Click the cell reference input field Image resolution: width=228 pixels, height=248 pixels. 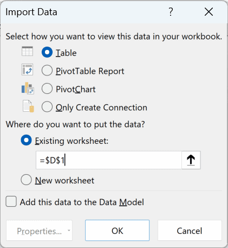click(x=109, y=160)
